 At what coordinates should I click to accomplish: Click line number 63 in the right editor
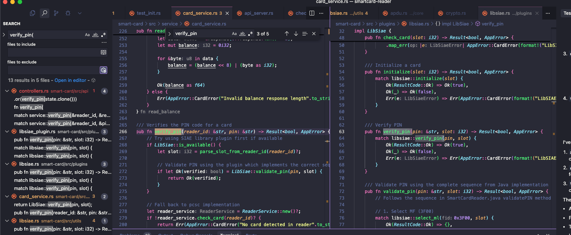341,131
